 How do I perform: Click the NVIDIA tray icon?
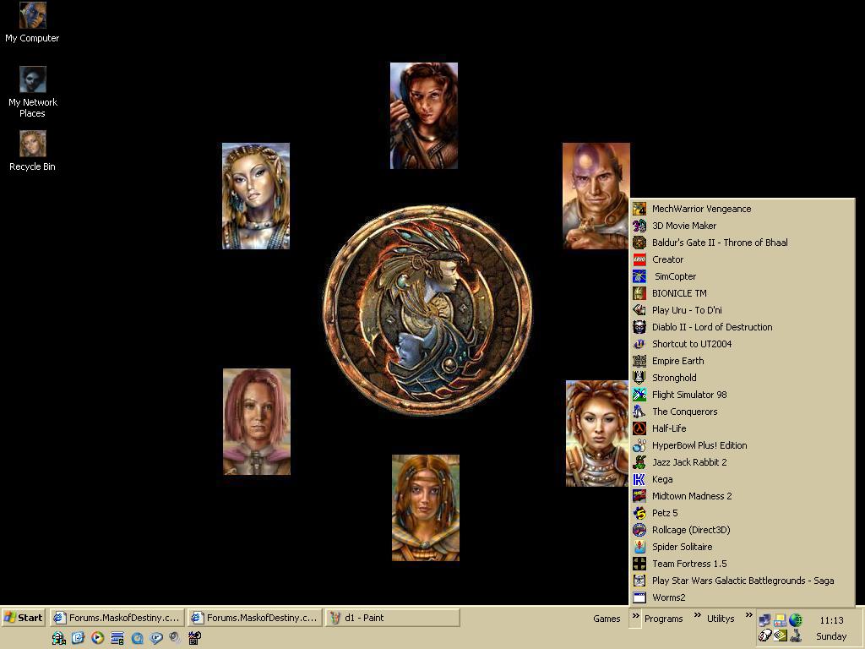click(780, 635)
